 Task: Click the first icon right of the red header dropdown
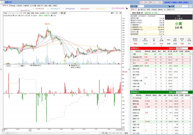coord(190,48)
